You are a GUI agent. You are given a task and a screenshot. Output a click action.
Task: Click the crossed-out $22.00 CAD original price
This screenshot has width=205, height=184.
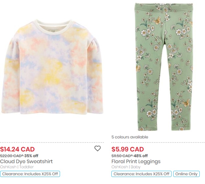pos(12,156)
